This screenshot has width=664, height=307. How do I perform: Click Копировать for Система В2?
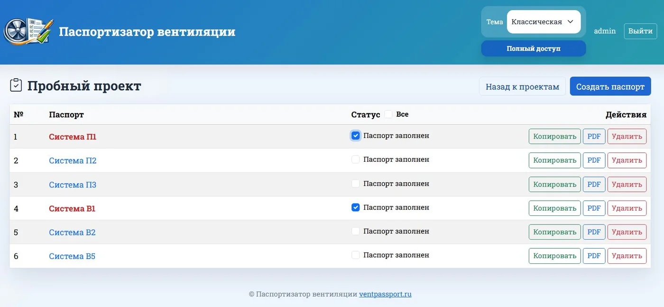click(x=554, y=232)
